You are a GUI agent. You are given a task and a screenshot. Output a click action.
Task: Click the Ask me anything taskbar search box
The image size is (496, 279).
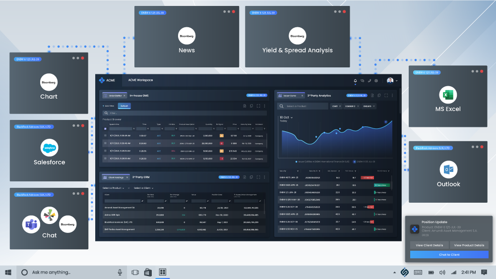(70, 272)
